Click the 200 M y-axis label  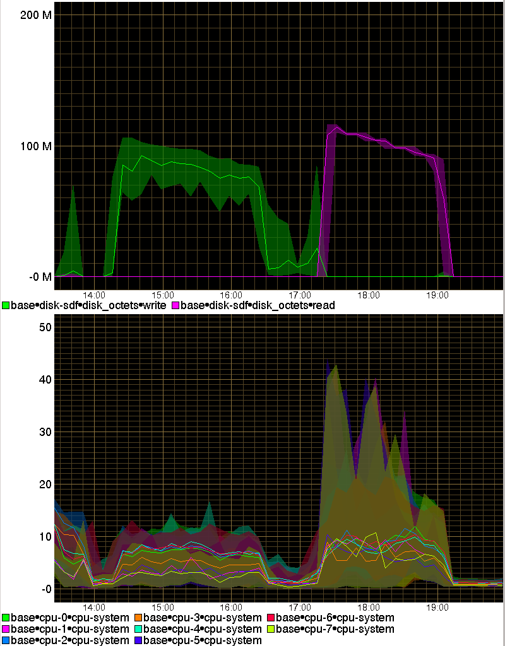[x=37, y=15]
